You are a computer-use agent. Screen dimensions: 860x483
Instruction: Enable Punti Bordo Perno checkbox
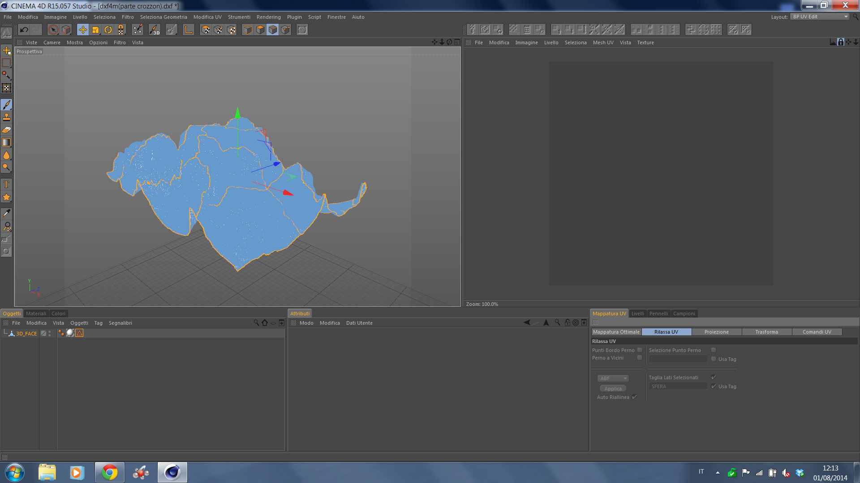[x=640, y=350]
